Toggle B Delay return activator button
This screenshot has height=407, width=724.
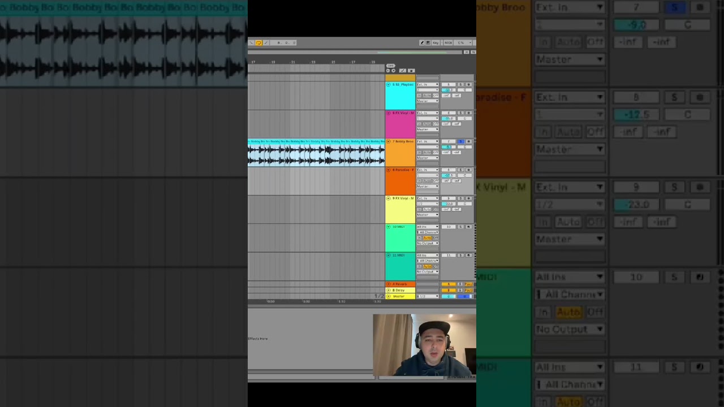(449, 290)
